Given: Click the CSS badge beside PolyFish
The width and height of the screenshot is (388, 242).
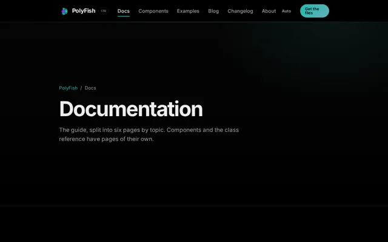Looking at the screenshot, I should pyautogui.click(x=104, y=11).
